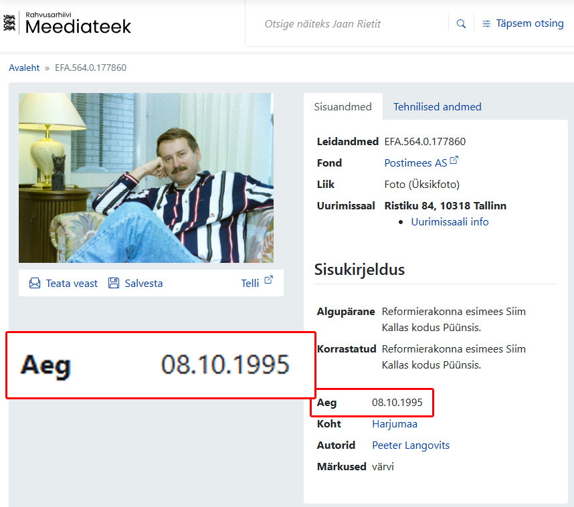
Task: Type in the Otsige näiteks search field
Action: (x=348, y=23)
